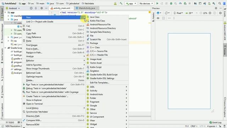227x128 pixels.
Task: Click Find Usages menu entry
Action: 54,45
